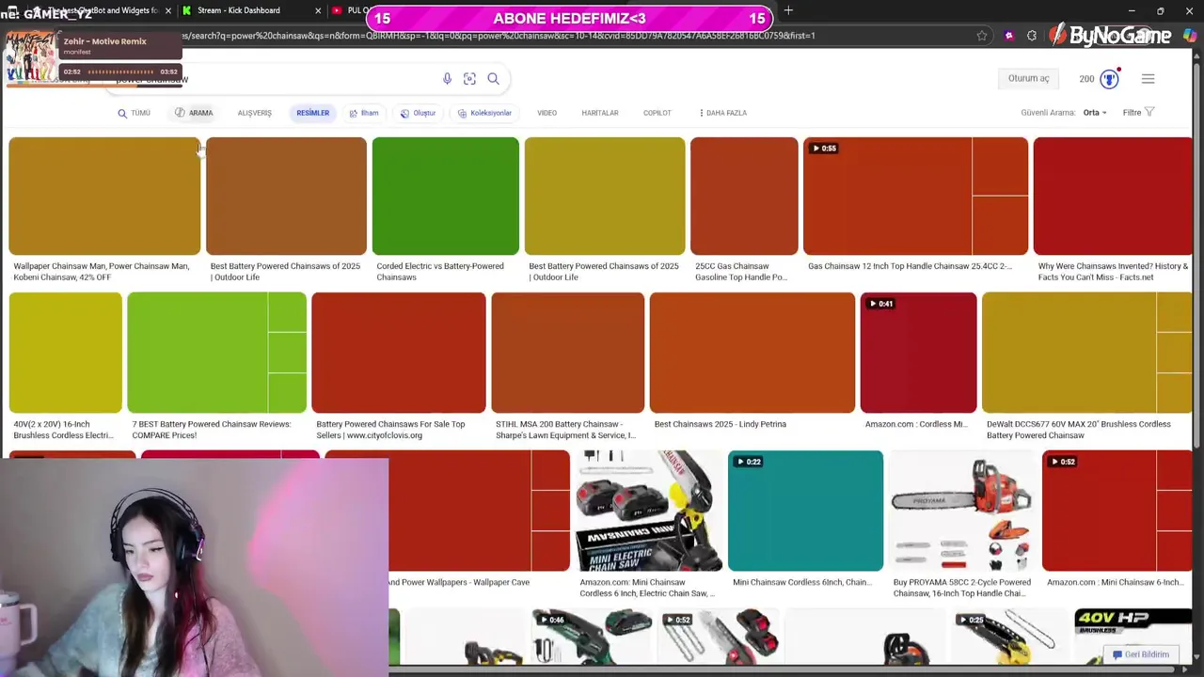Play the 0:22 Mini Chainsaw Cordless video

(805, 511)
